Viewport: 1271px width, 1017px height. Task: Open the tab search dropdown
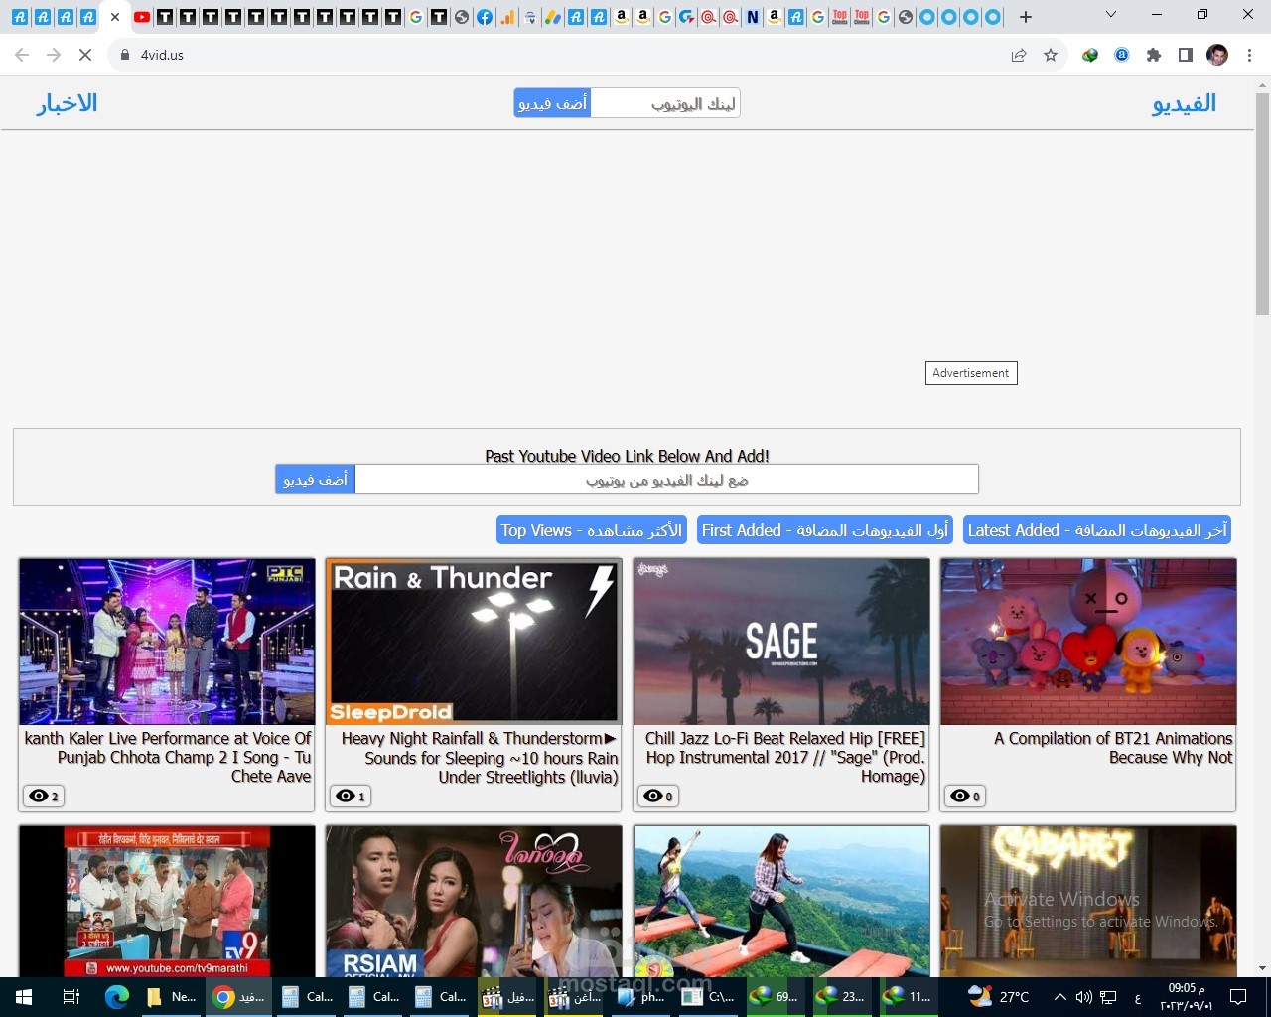pos(1111,15)
